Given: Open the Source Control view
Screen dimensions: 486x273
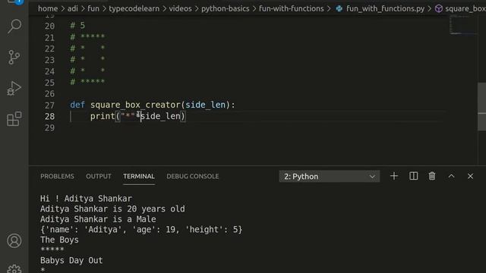Looking at the screenshot, I should [x=14, y=58].
